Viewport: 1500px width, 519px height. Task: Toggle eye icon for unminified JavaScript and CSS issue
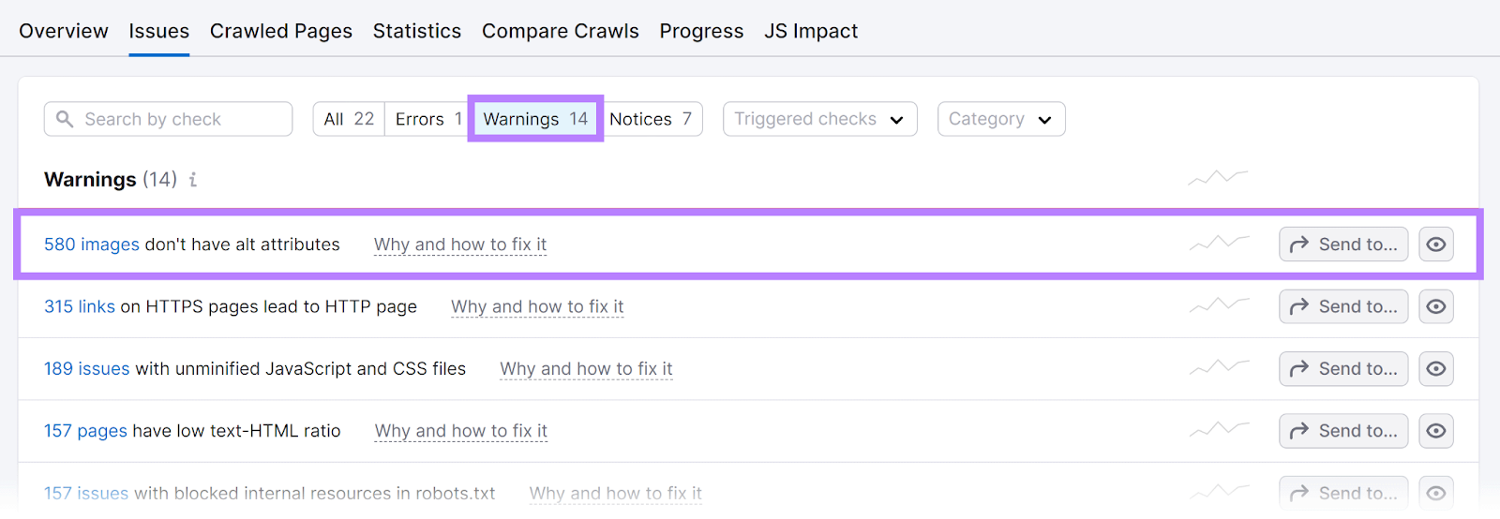tap(1435, 369)
